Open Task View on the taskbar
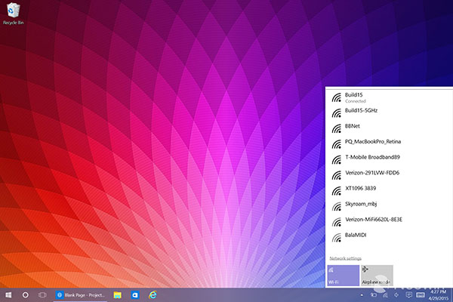Image resolution: width=453 pixels, height=302 pixels. [x=42, y=294]
